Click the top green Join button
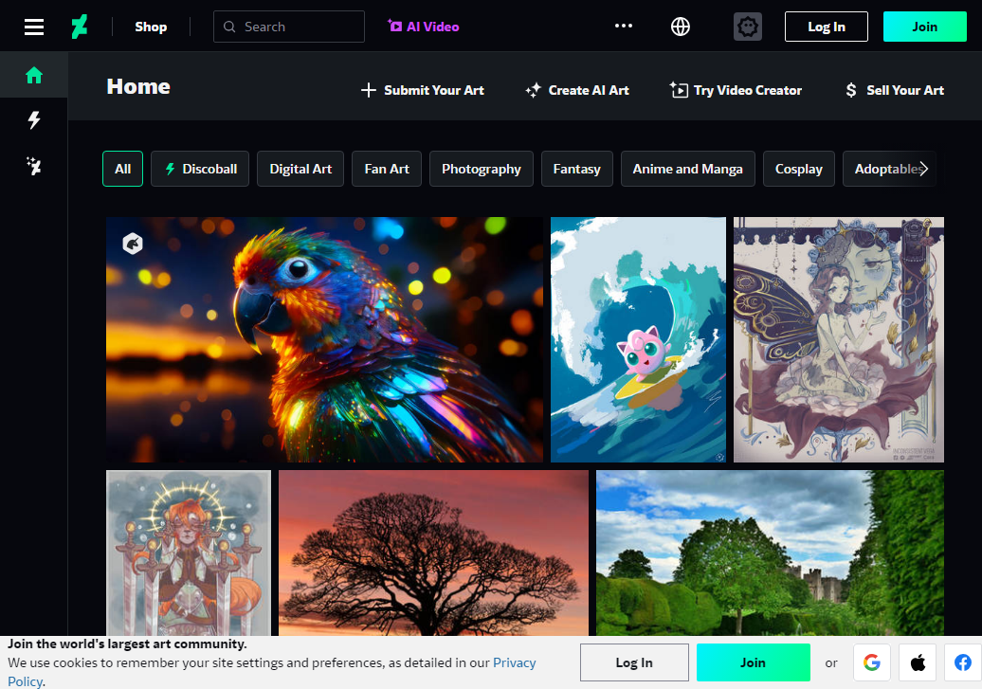 coord(924,27)
